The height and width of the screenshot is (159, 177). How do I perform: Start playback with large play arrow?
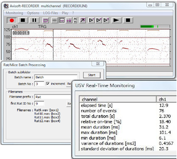pos(116,20)
